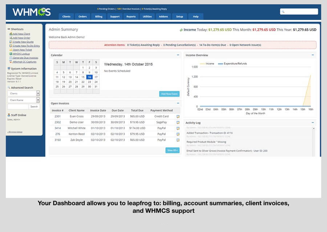Click the Add New Order shortcut icon
This screenshot has width=327, height=232.
pos(11,38)
